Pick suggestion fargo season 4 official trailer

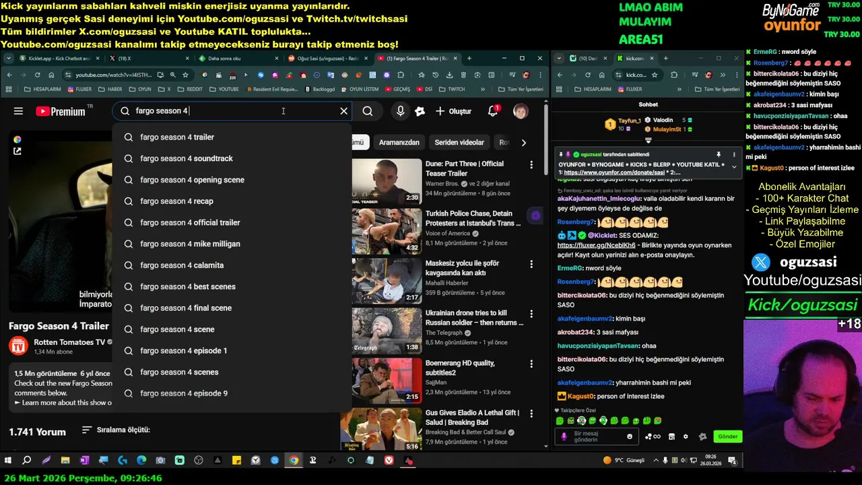[232, 222]
